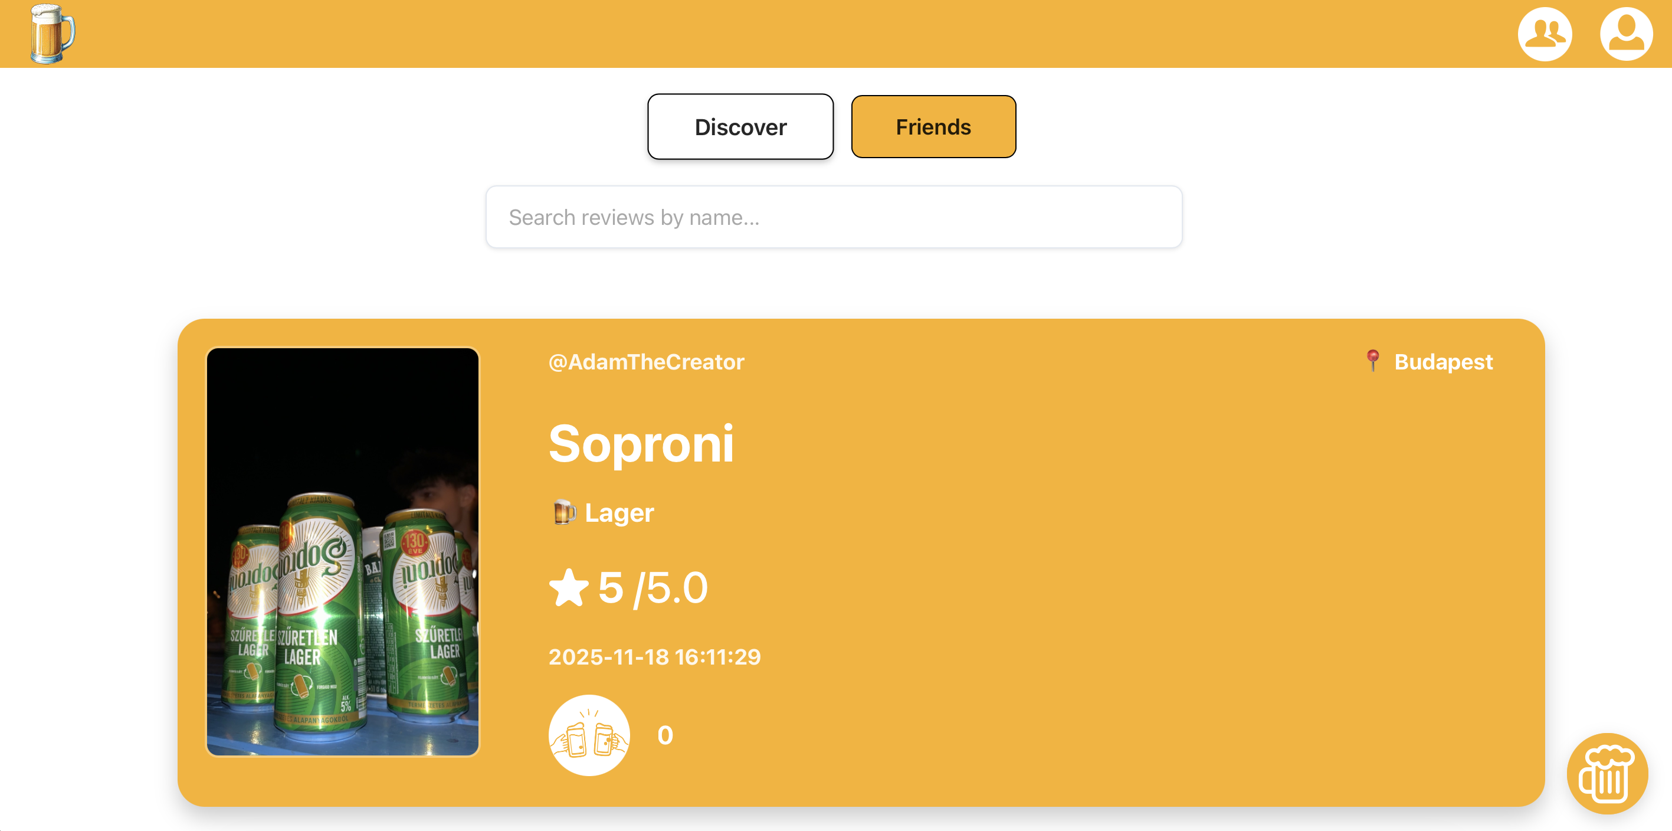Viewport: 1672px width, 831px height.
Task: Open the Soproni review title
Action: coord(641,444)
